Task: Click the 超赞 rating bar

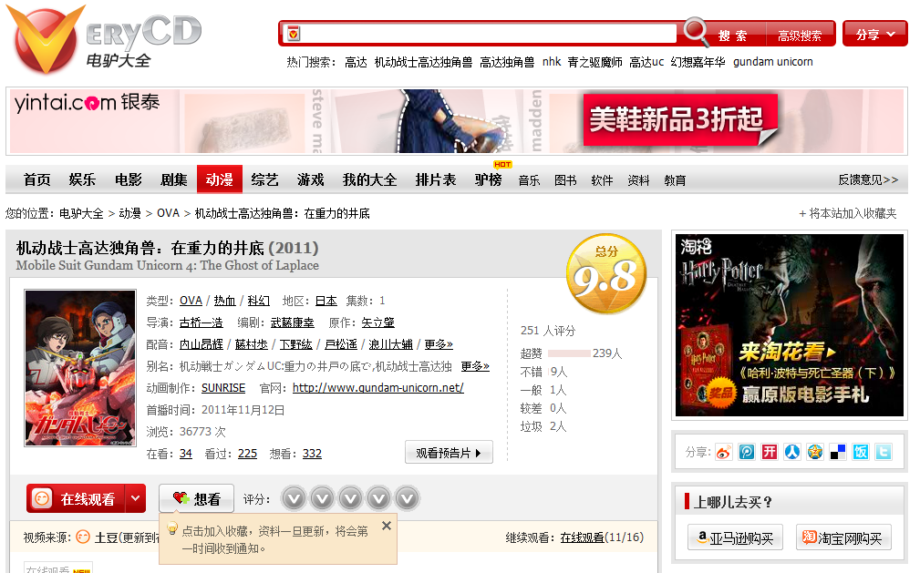Action: point(569,353)
